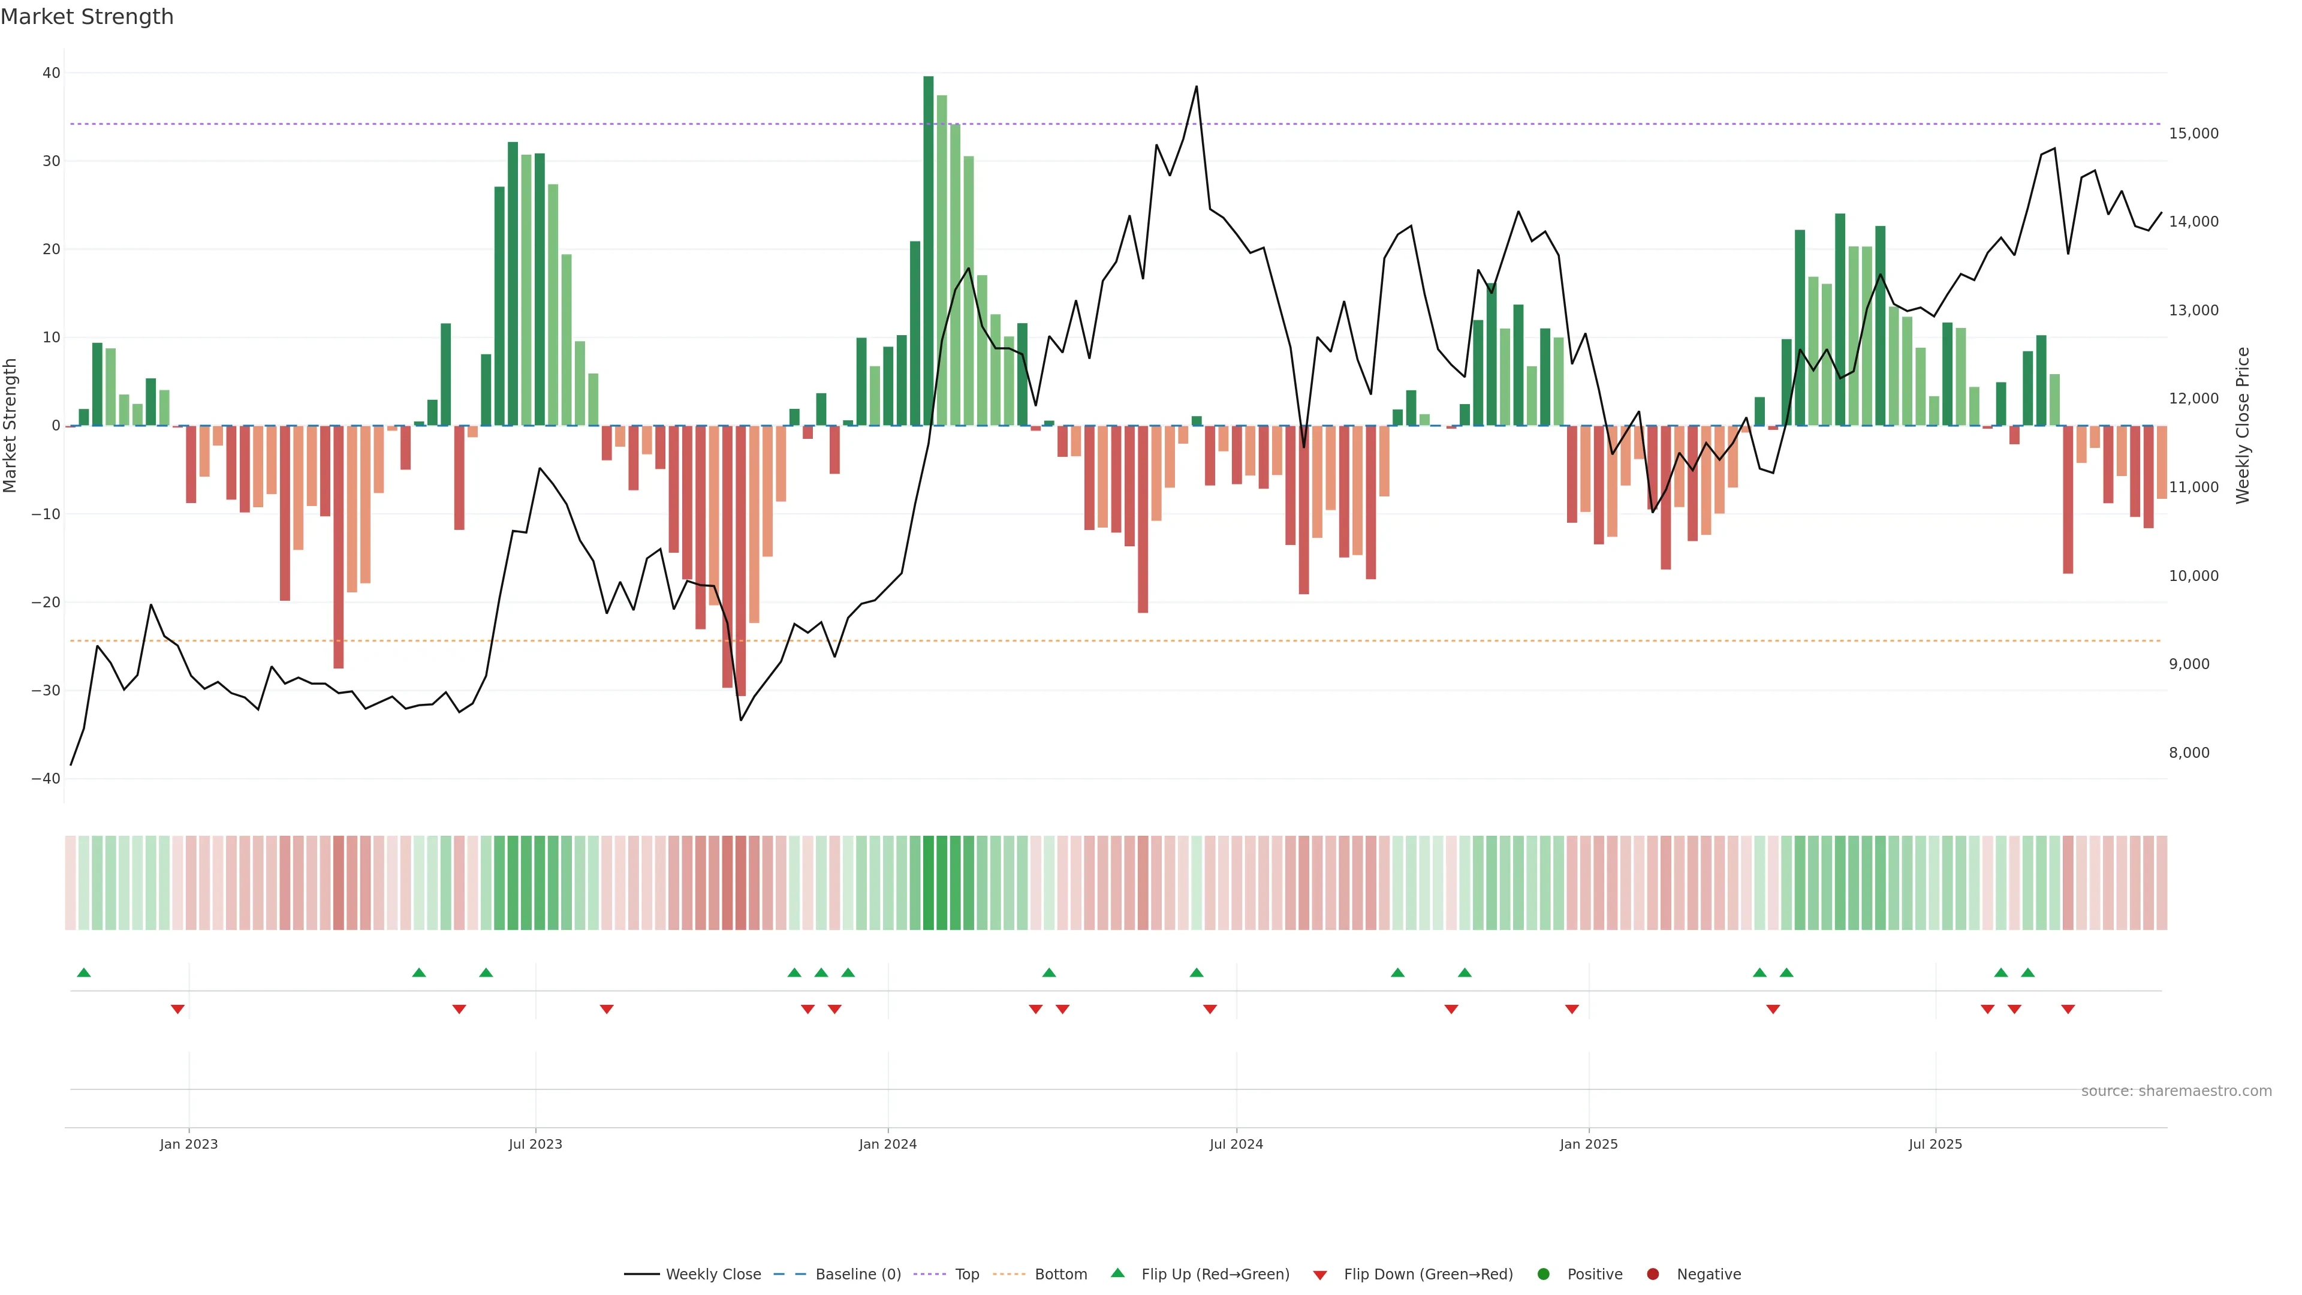Image resolution: width=2302 pixels, height=1295 pixels.
Task: Click the red Negative circle in legend
Action: pyautogui.click(x=1652, y=1275)
